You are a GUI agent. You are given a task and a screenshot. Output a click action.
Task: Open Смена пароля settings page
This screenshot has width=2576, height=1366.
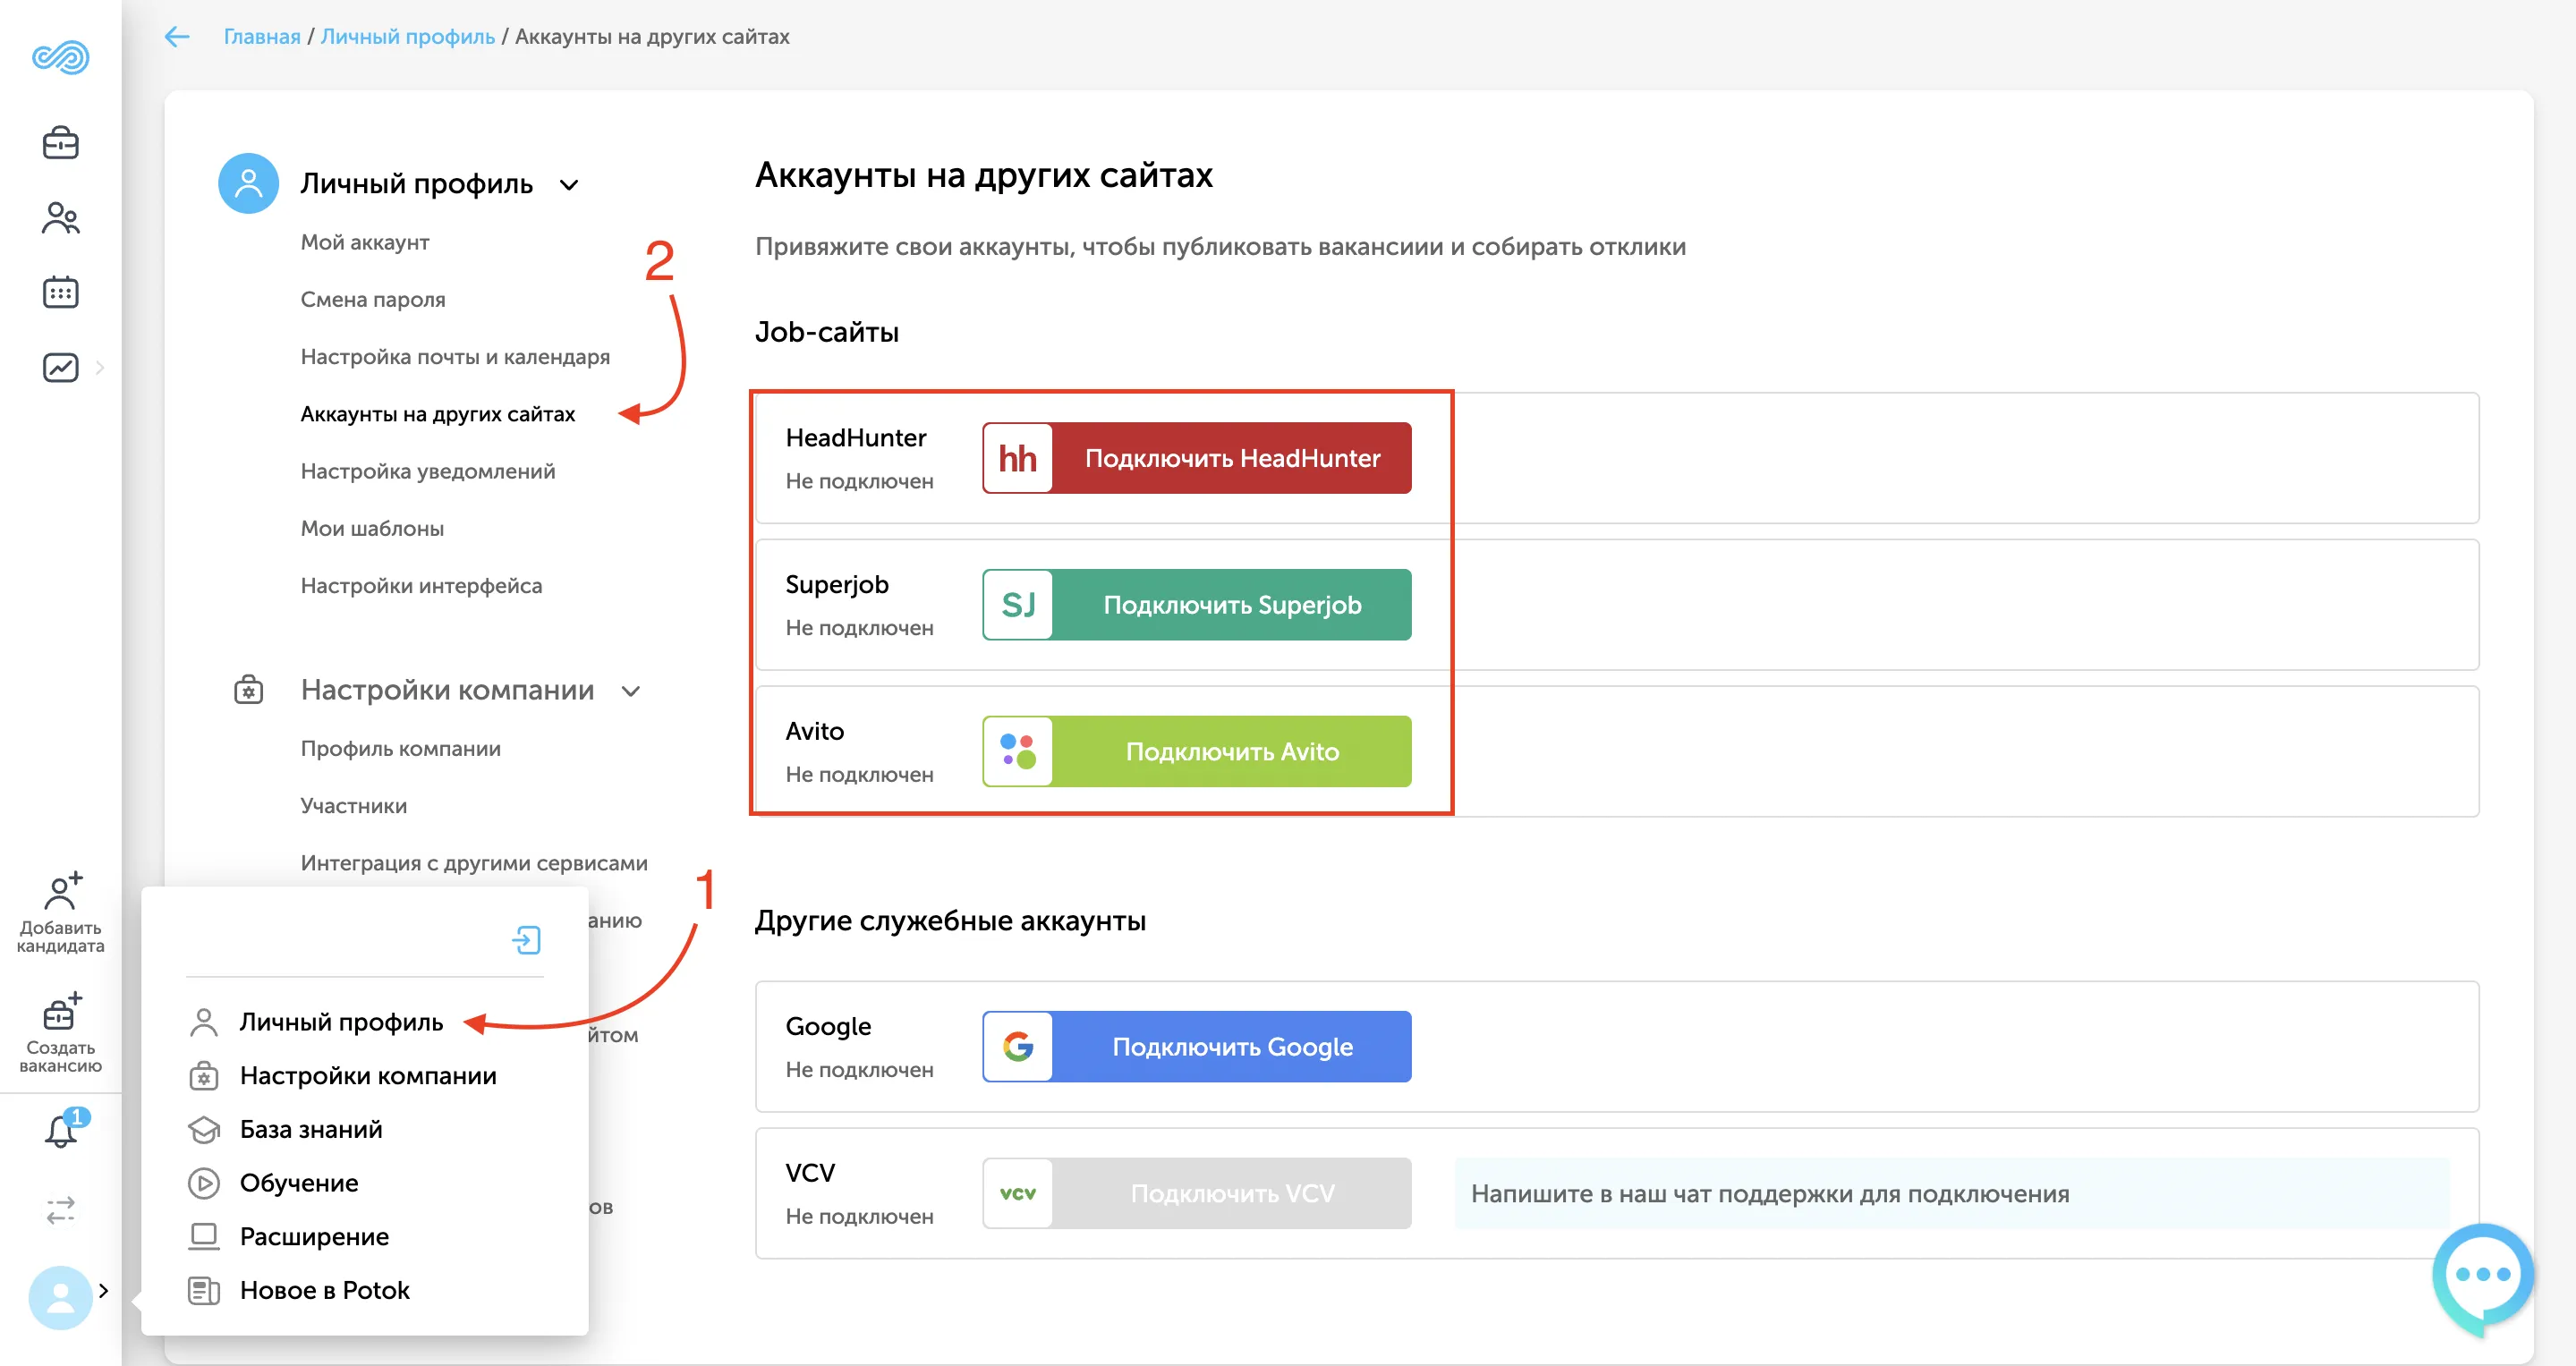click(373, 299)
